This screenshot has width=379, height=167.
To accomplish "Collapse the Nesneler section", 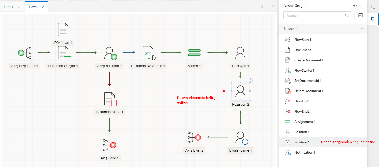I will [x=362, y=29].
